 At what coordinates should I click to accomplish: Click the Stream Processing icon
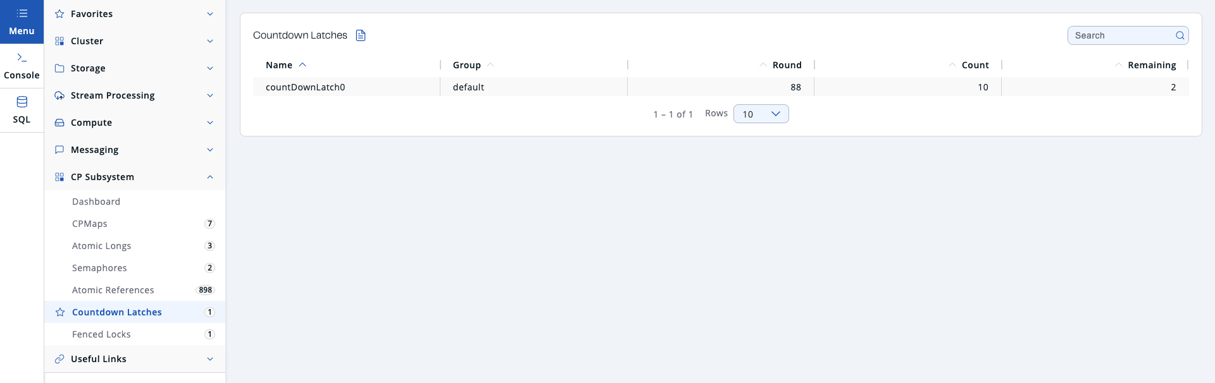click(59, 95)
